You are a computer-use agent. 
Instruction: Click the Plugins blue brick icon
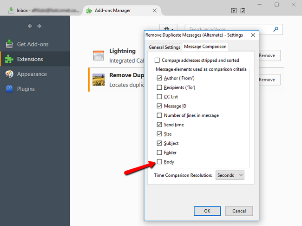tap(9, 89)
